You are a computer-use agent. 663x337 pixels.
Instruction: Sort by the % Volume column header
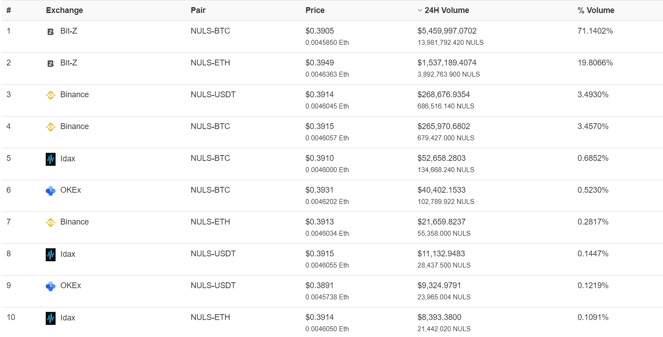pos(596,10)
